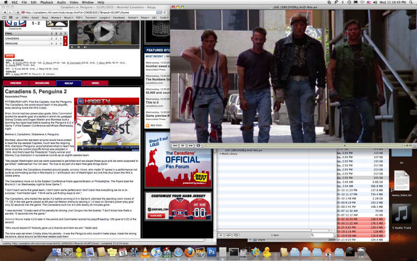Open the VLC application menu
The width and height of the screenshot is (417, 261).
pyautogui.click(x=15, y=2)
